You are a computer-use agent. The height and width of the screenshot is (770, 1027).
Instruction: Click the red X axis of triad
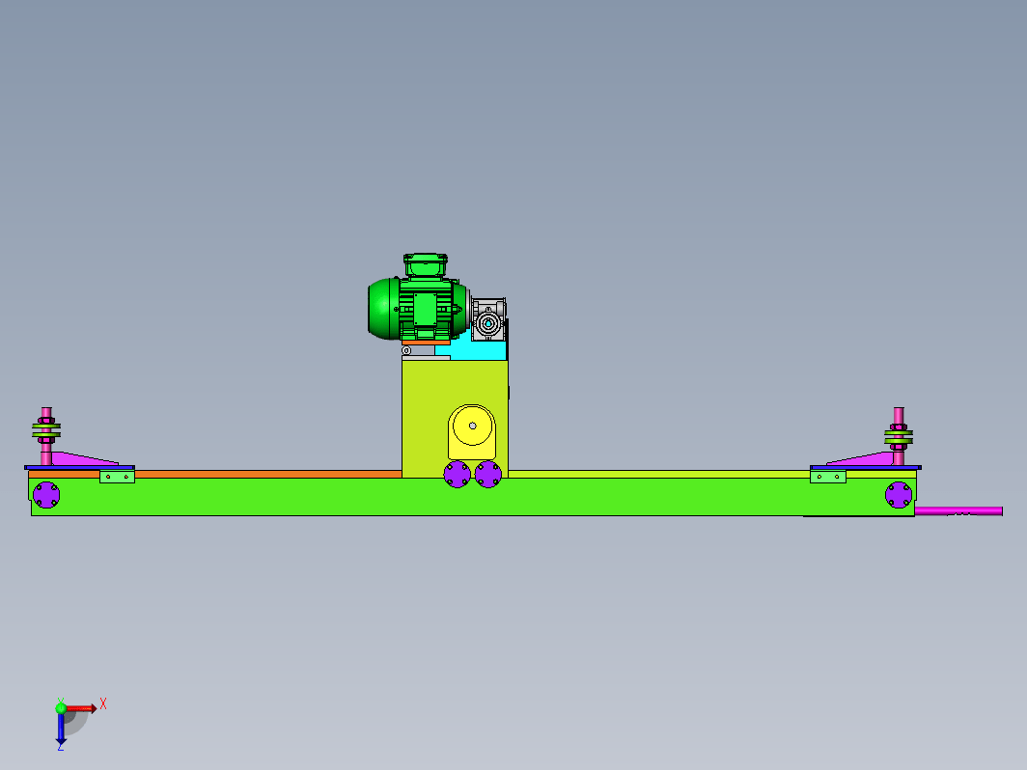tap(81, 708)
